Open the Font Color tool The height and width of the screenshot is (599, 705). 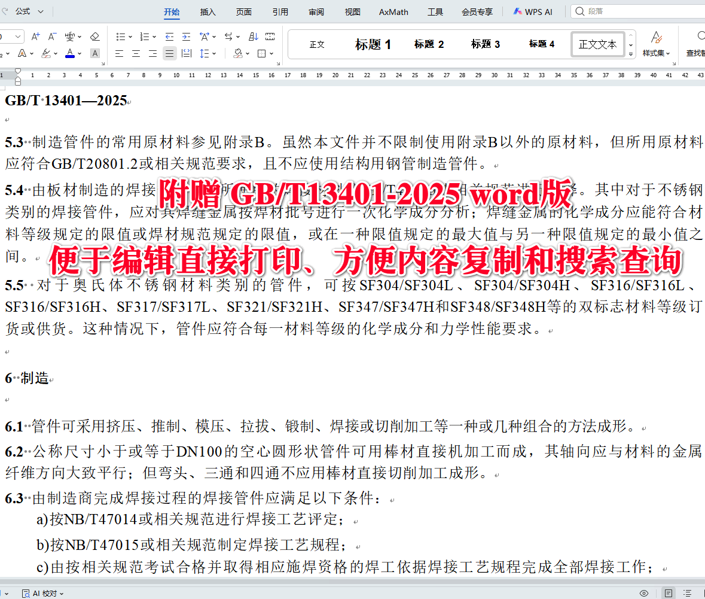tap(70, 53)
